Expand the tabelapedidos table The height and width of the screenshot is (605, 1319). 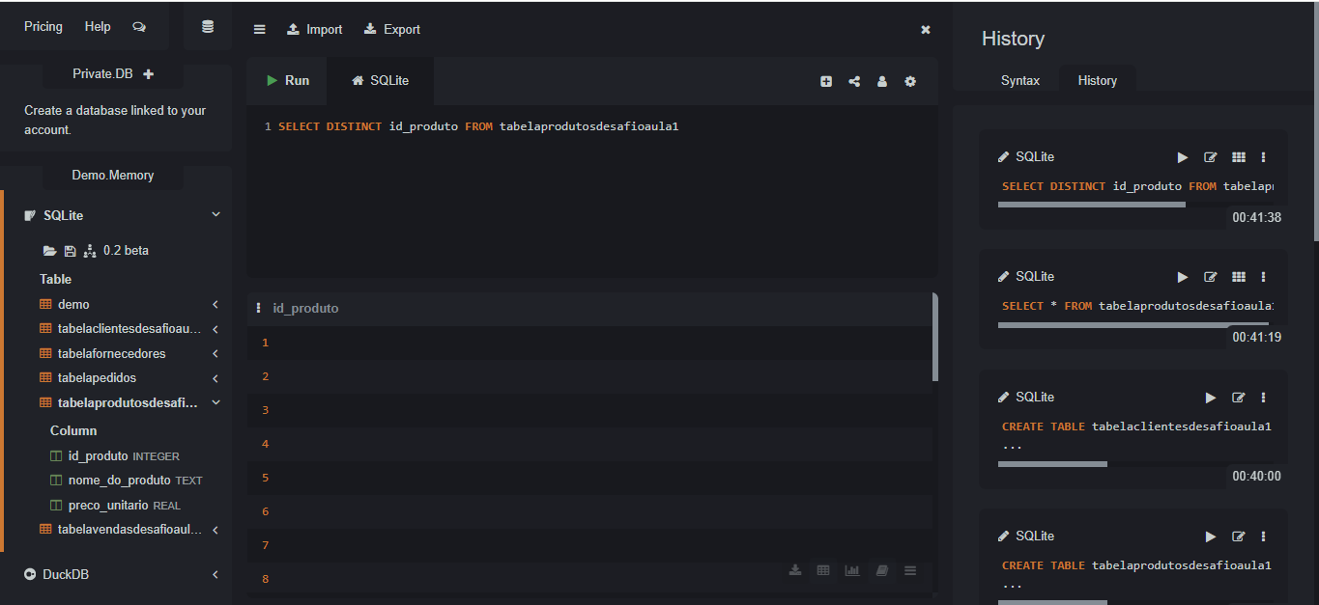pyautogui.click(x=215, y=378)
